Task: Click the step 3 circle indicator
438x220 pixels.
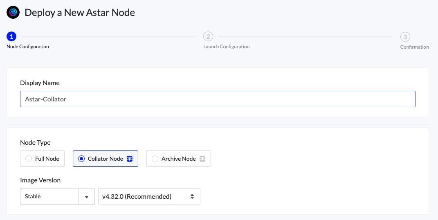Action: [405, 37]
